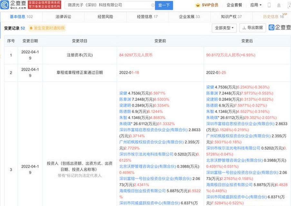Open the 企业套餐 link
This screenshot has height=206, width=291.
234,5
